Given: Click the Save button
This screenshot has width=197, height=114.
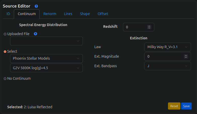Looking at the screenshot, I should [186, 106].
